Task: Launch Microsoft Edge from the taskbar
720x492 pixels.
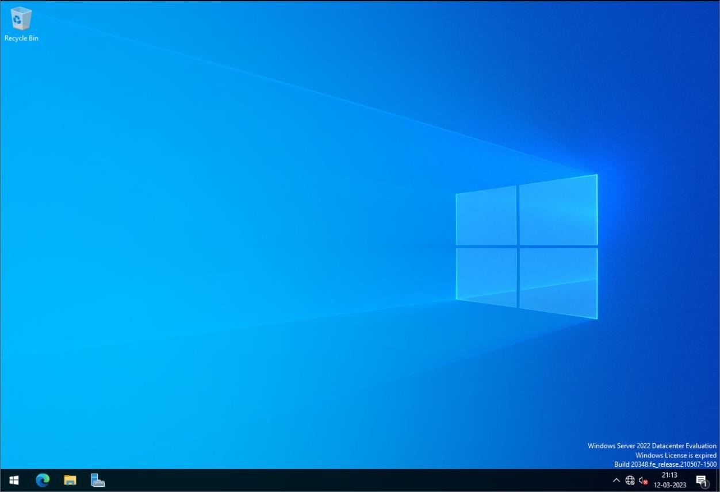Action: coord(43,481)
